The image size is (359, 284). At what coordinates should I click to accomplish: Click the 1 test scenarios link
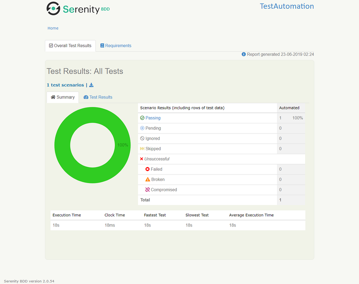(x=65, y=85)
